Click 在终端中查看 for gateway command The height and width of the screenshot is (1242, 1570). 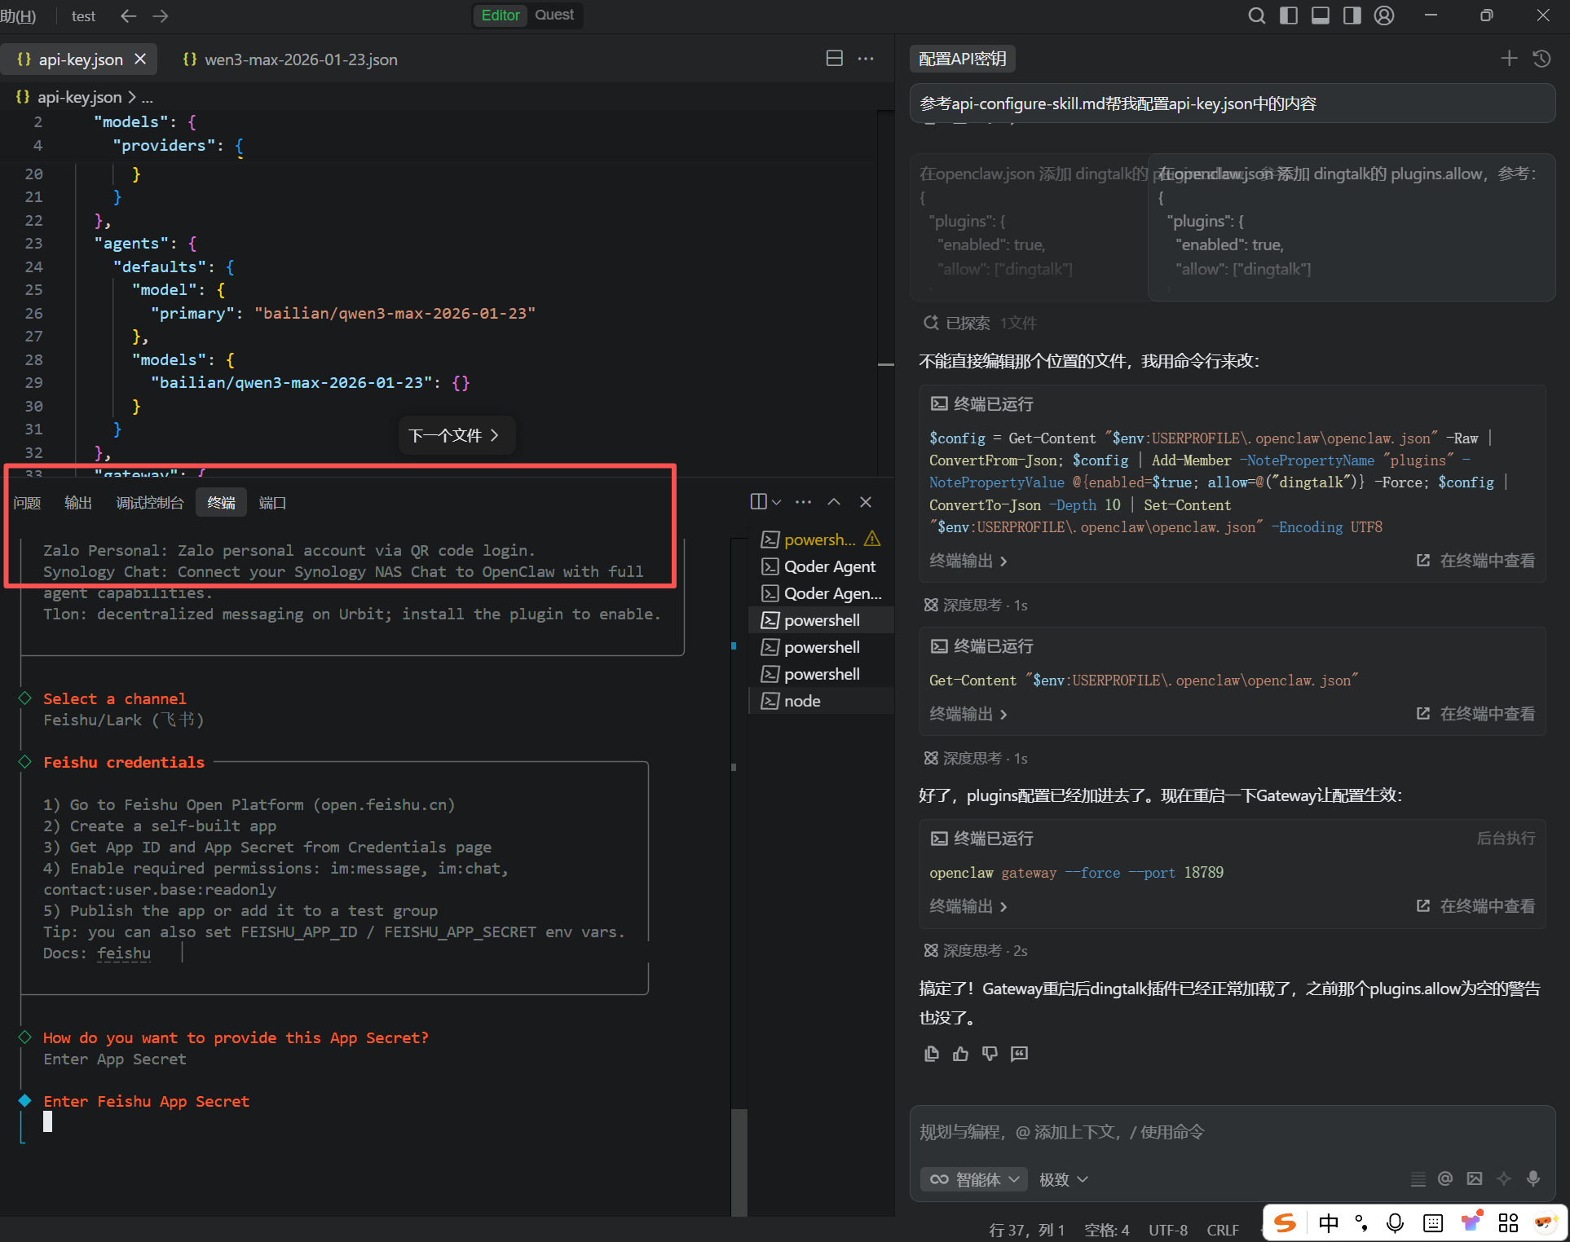[1476, 906]
